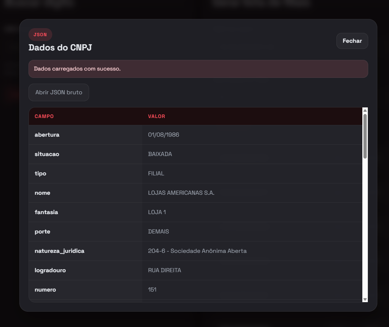This screenshot has width=389, height=327.
Task: Click the VALOR column header
Action: (x=157, y=116)
